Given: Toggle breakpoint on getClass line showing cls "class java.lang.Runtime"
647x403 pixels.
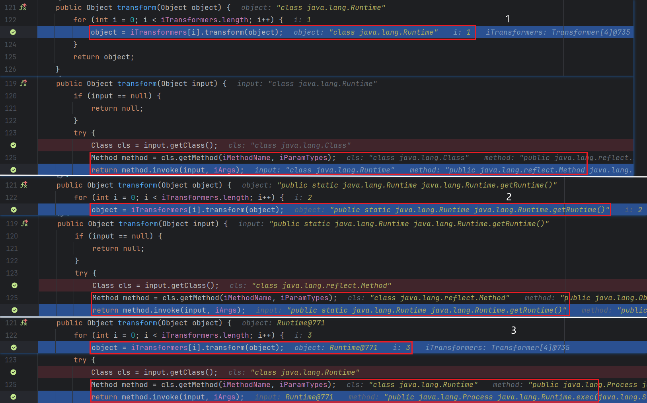Looking at the screenshot, I should click(13, 372).
